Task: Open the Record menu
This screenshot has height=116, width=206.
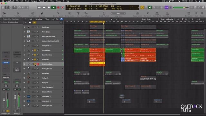Action: click(x=42, y=1)
